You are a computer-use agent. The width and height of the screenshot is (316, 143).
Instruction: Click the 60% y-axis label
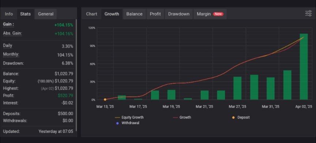93,64
